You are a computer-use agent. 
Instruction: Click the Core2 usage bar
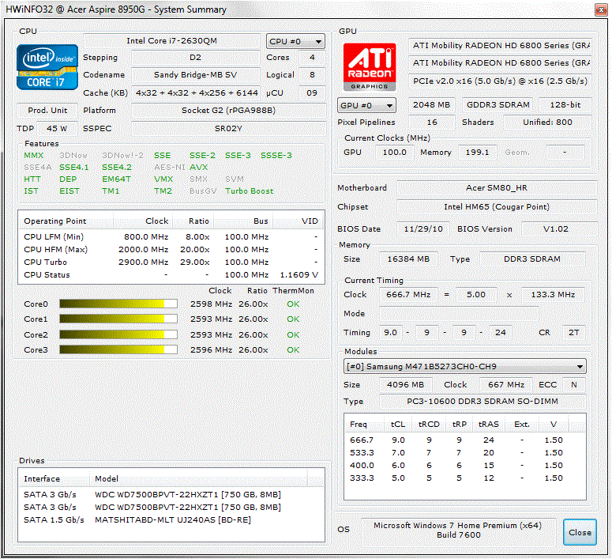tap(118, 334)
